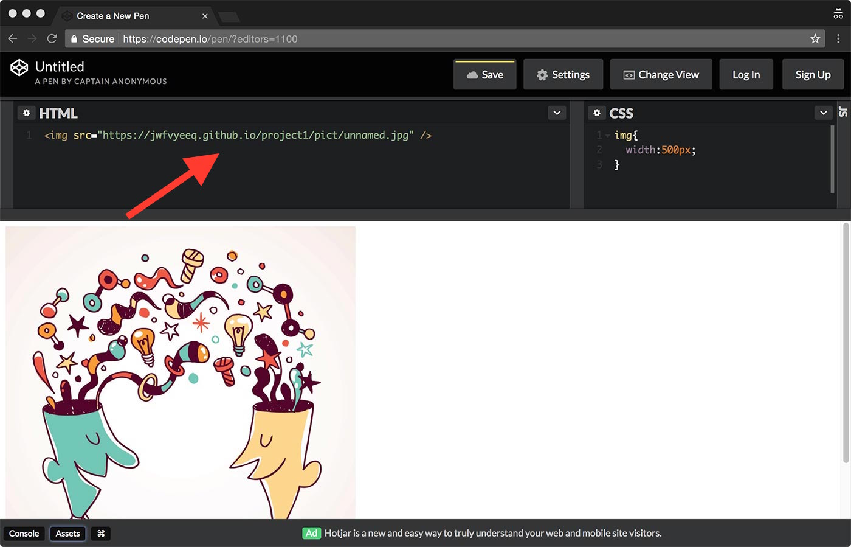Expand the HTML editor dropdown chevron

tap(557, 113)
